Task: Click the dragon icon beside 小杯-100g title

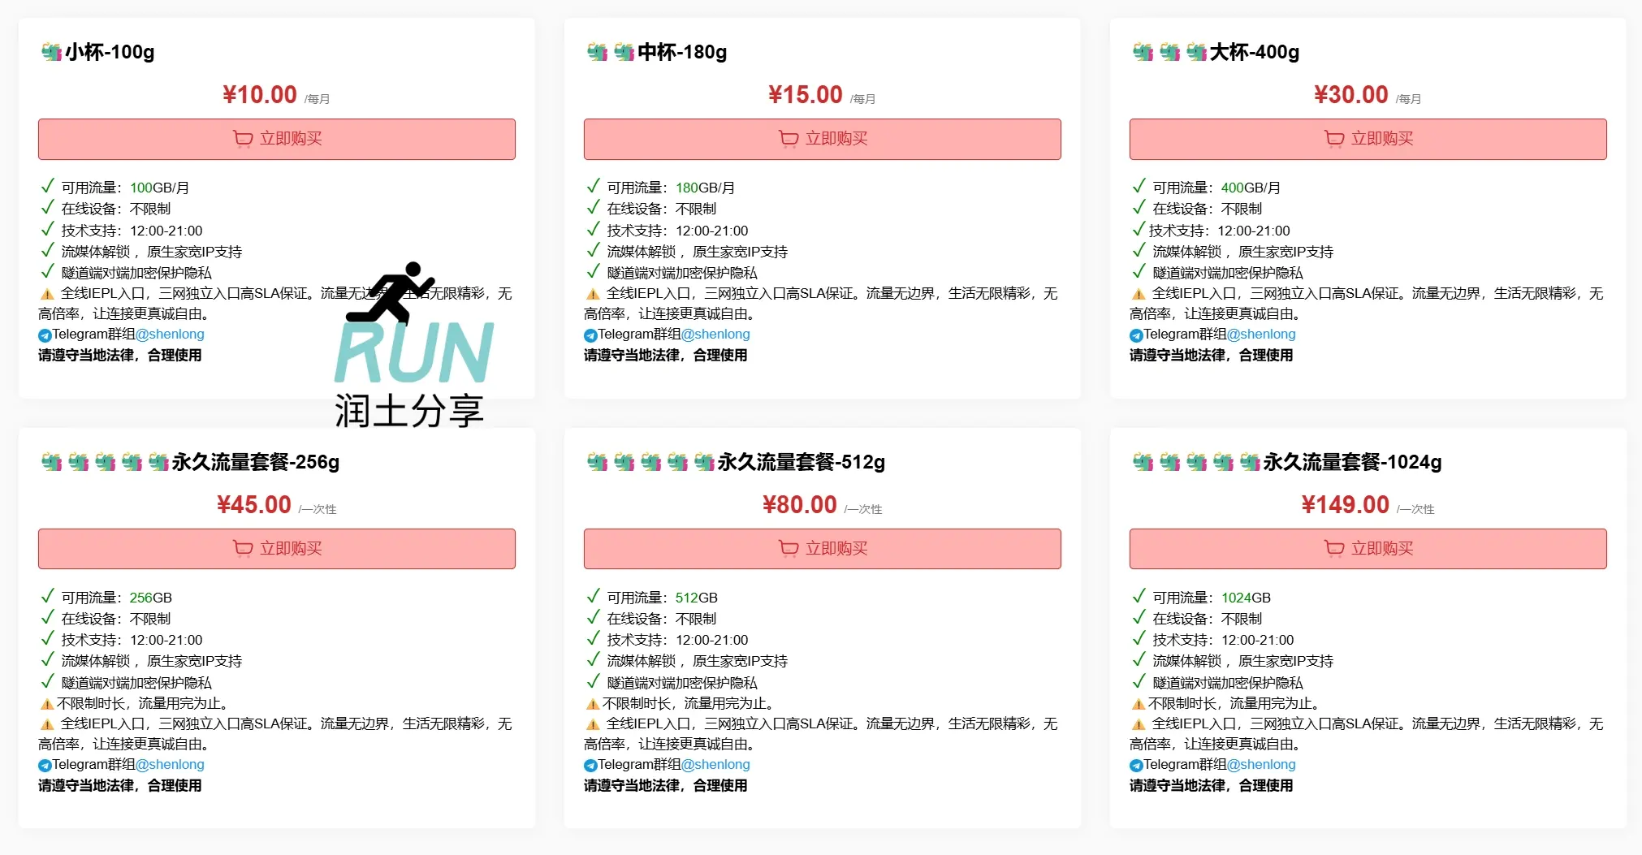Action: point(52,53)
